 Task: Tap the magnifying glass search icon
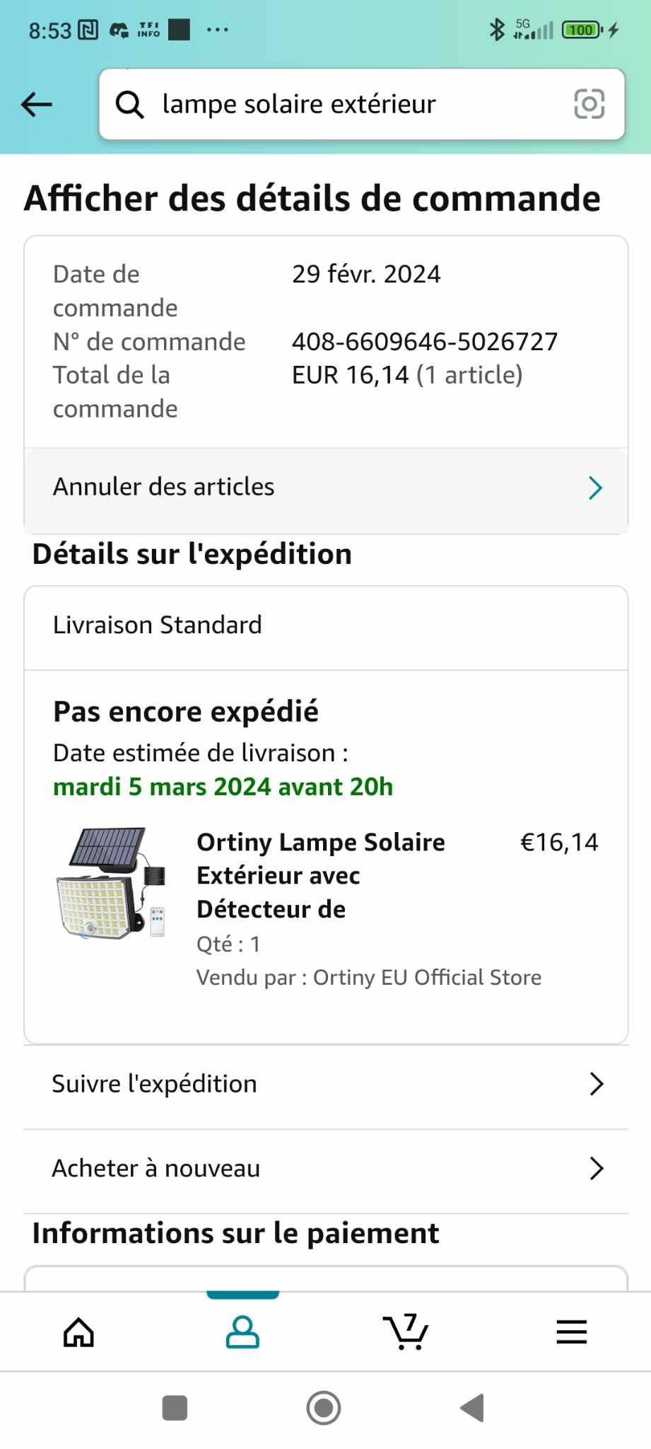(x=130, y=105)
